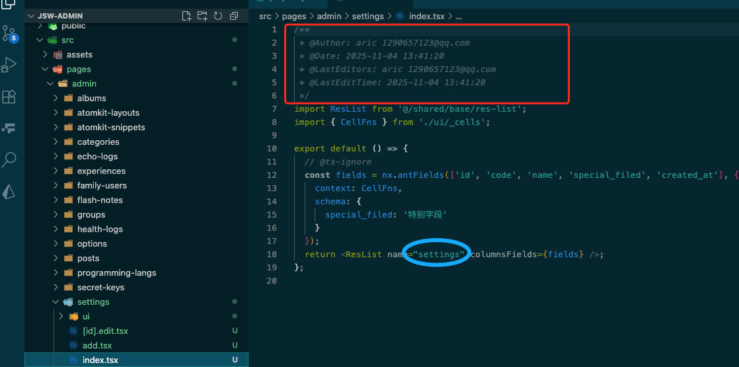Select index.tsx in the file tree
Screen dimensions: 739x367
(100, 360)
